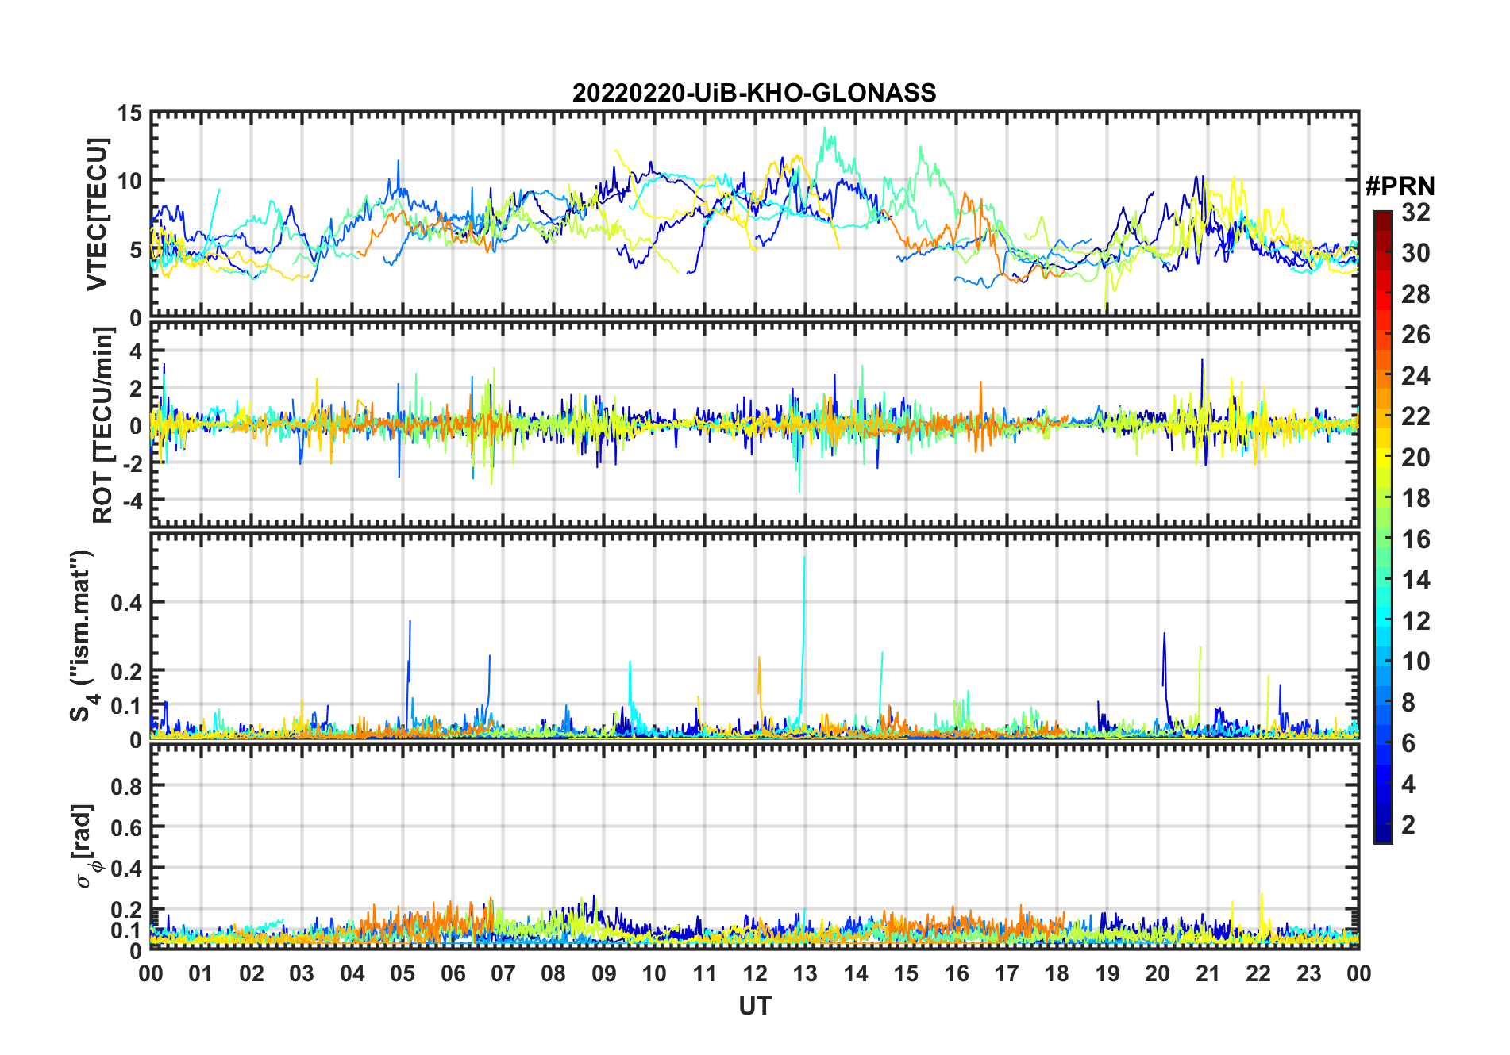
Task: Click S4 axis tick label 0.2
Action: coord(126,671)
